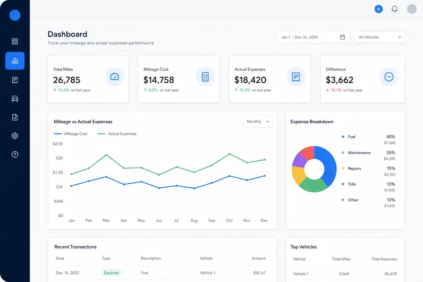Click the Expense Breakdown heading

(x=312, y=122)
